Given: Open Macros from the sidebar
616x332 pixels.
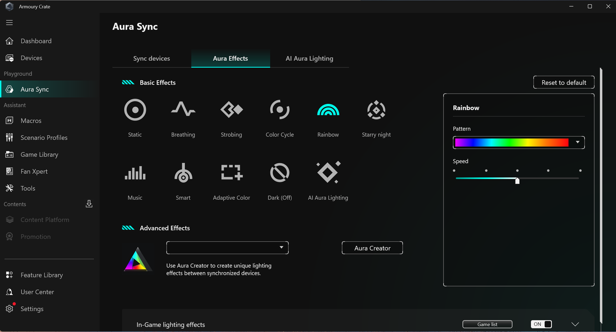Looking at the screenshot, I should click(47, 121).
